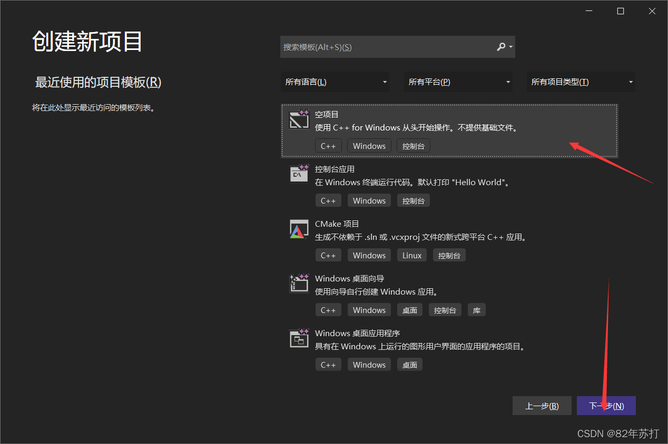668x444 pixels.
Task: Click the 控制台 tag under 空项目
Action: (414, 146)
